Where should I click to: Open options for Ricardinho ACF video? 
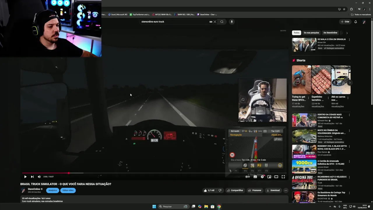(x=349, y=177)
